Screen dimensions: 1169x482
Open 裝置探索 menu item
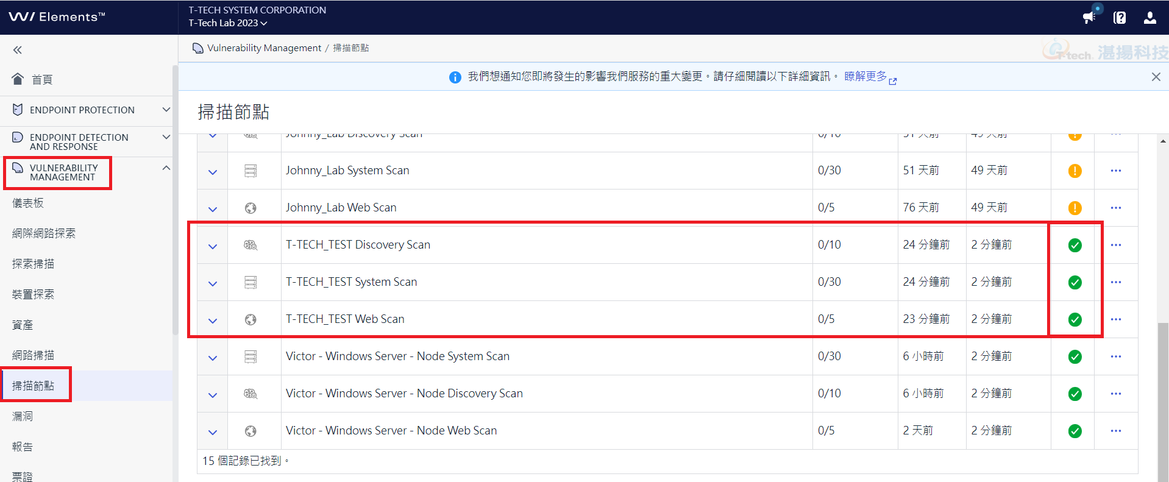33,294
